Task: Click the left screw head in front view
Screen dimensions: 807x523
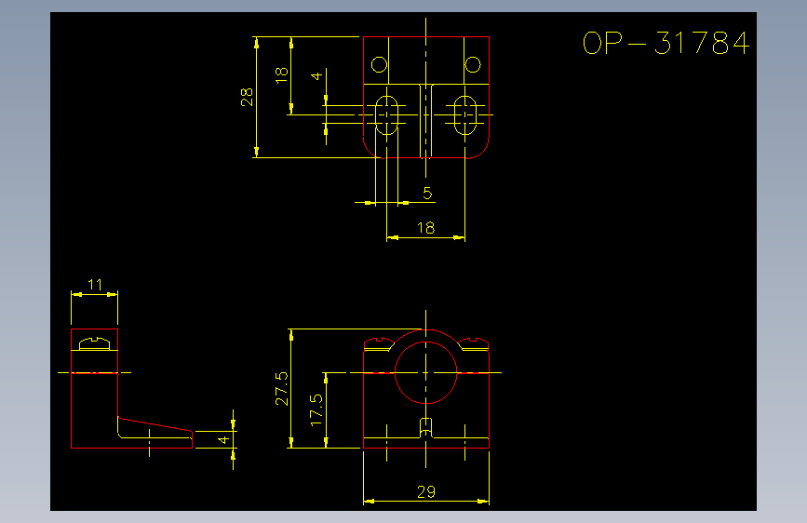Action: (x=380, y=343)
